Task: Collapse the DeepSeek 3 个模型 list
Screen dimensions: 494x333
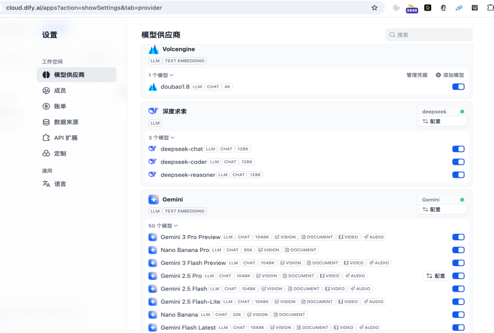Action: [x=161, y=138]
